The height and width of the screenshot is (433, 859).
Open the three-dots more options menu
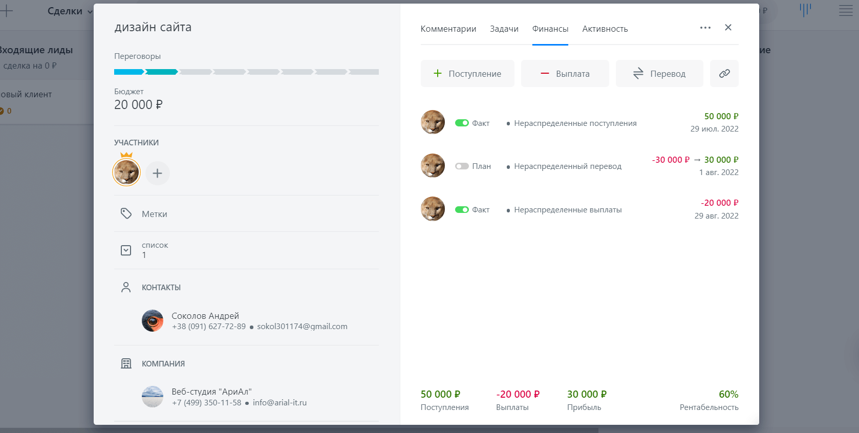point(705,28)
